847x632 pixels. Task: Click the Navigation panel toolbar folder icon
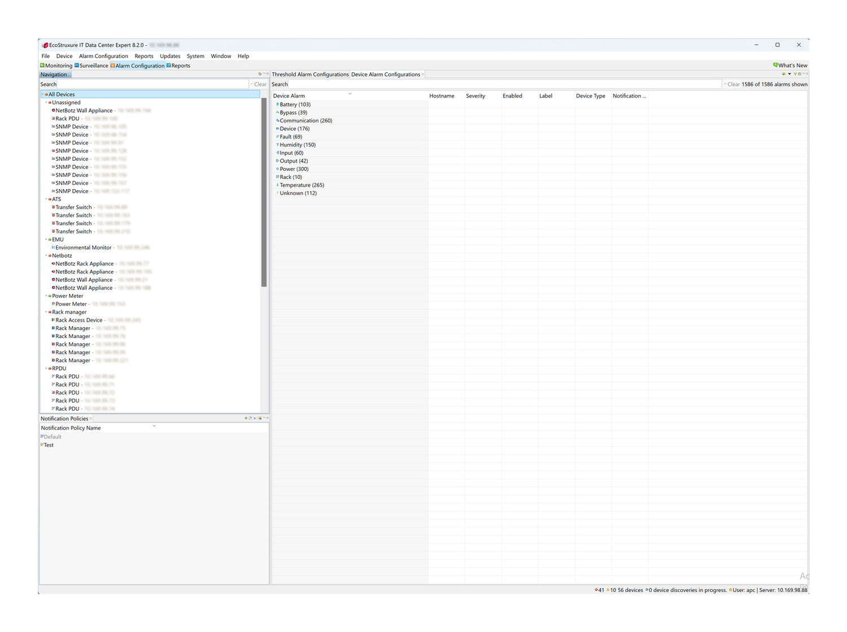coord(260,74)
